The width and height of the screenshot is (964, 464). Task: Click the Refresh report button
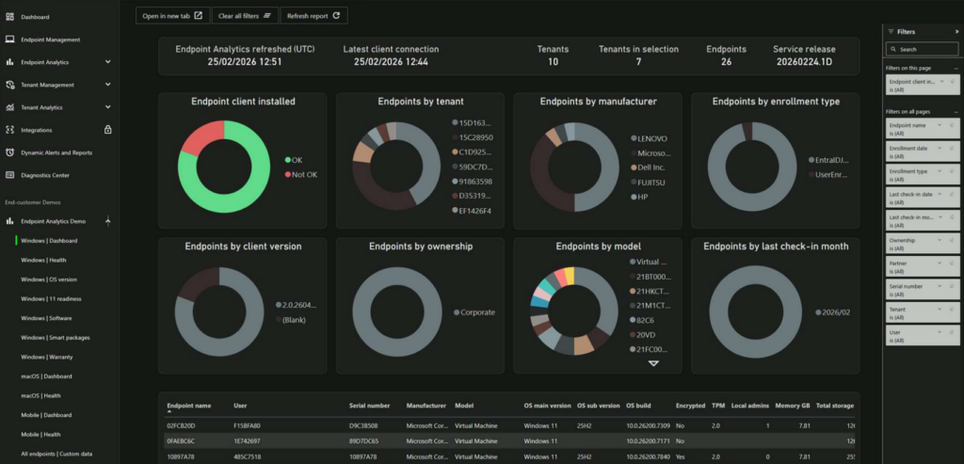[313, 16]
